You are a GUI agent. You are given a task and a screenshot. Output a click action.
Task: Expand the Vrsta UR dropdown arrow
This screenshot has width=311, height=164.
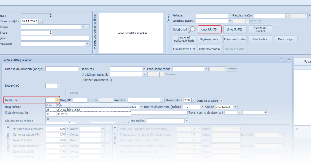click(57, 100)
